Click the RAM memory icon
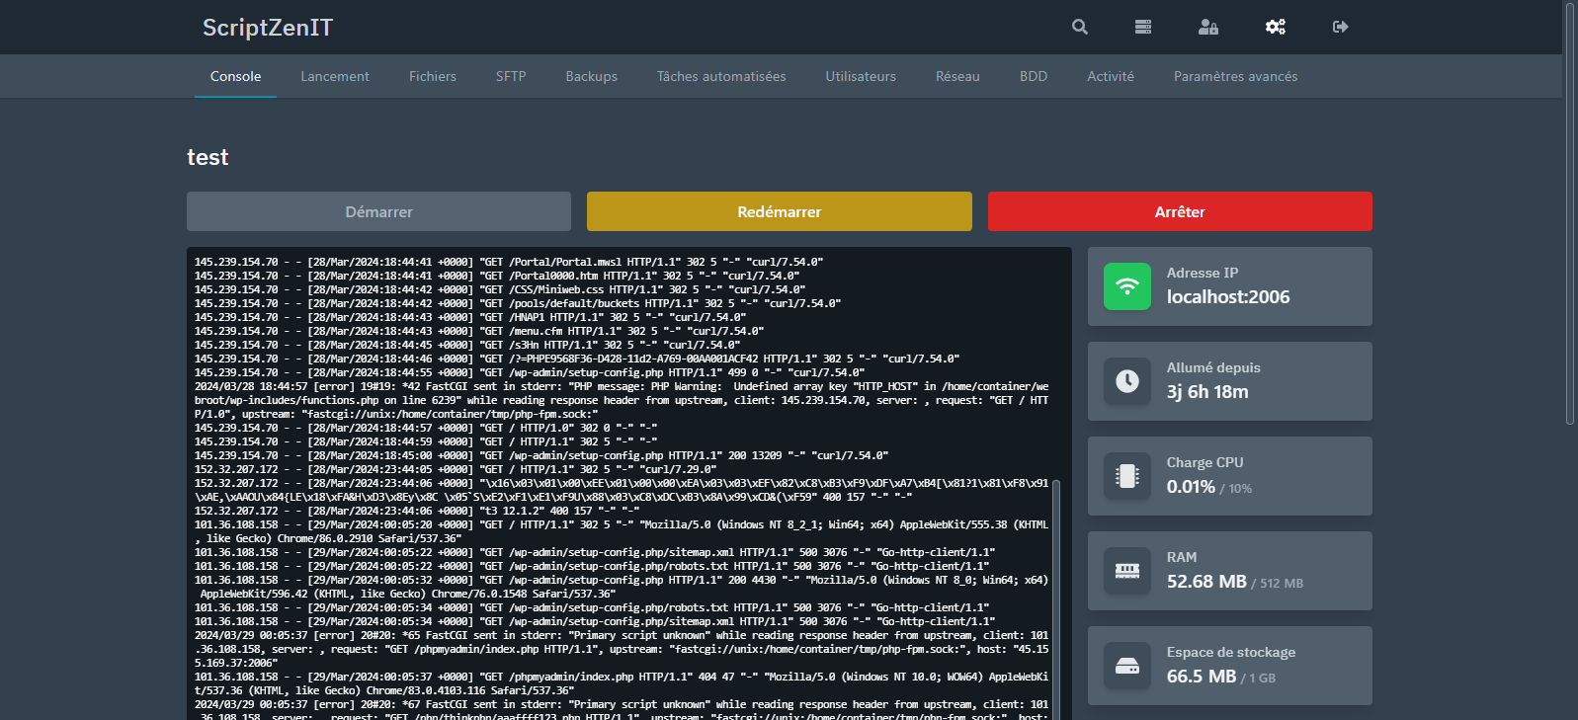The width and height of the screenshot is (1578, 720). point(1127,571)
